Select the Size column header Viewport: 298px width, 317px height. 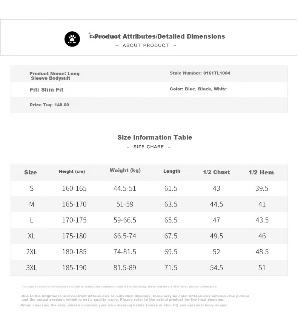coord(31,172)
